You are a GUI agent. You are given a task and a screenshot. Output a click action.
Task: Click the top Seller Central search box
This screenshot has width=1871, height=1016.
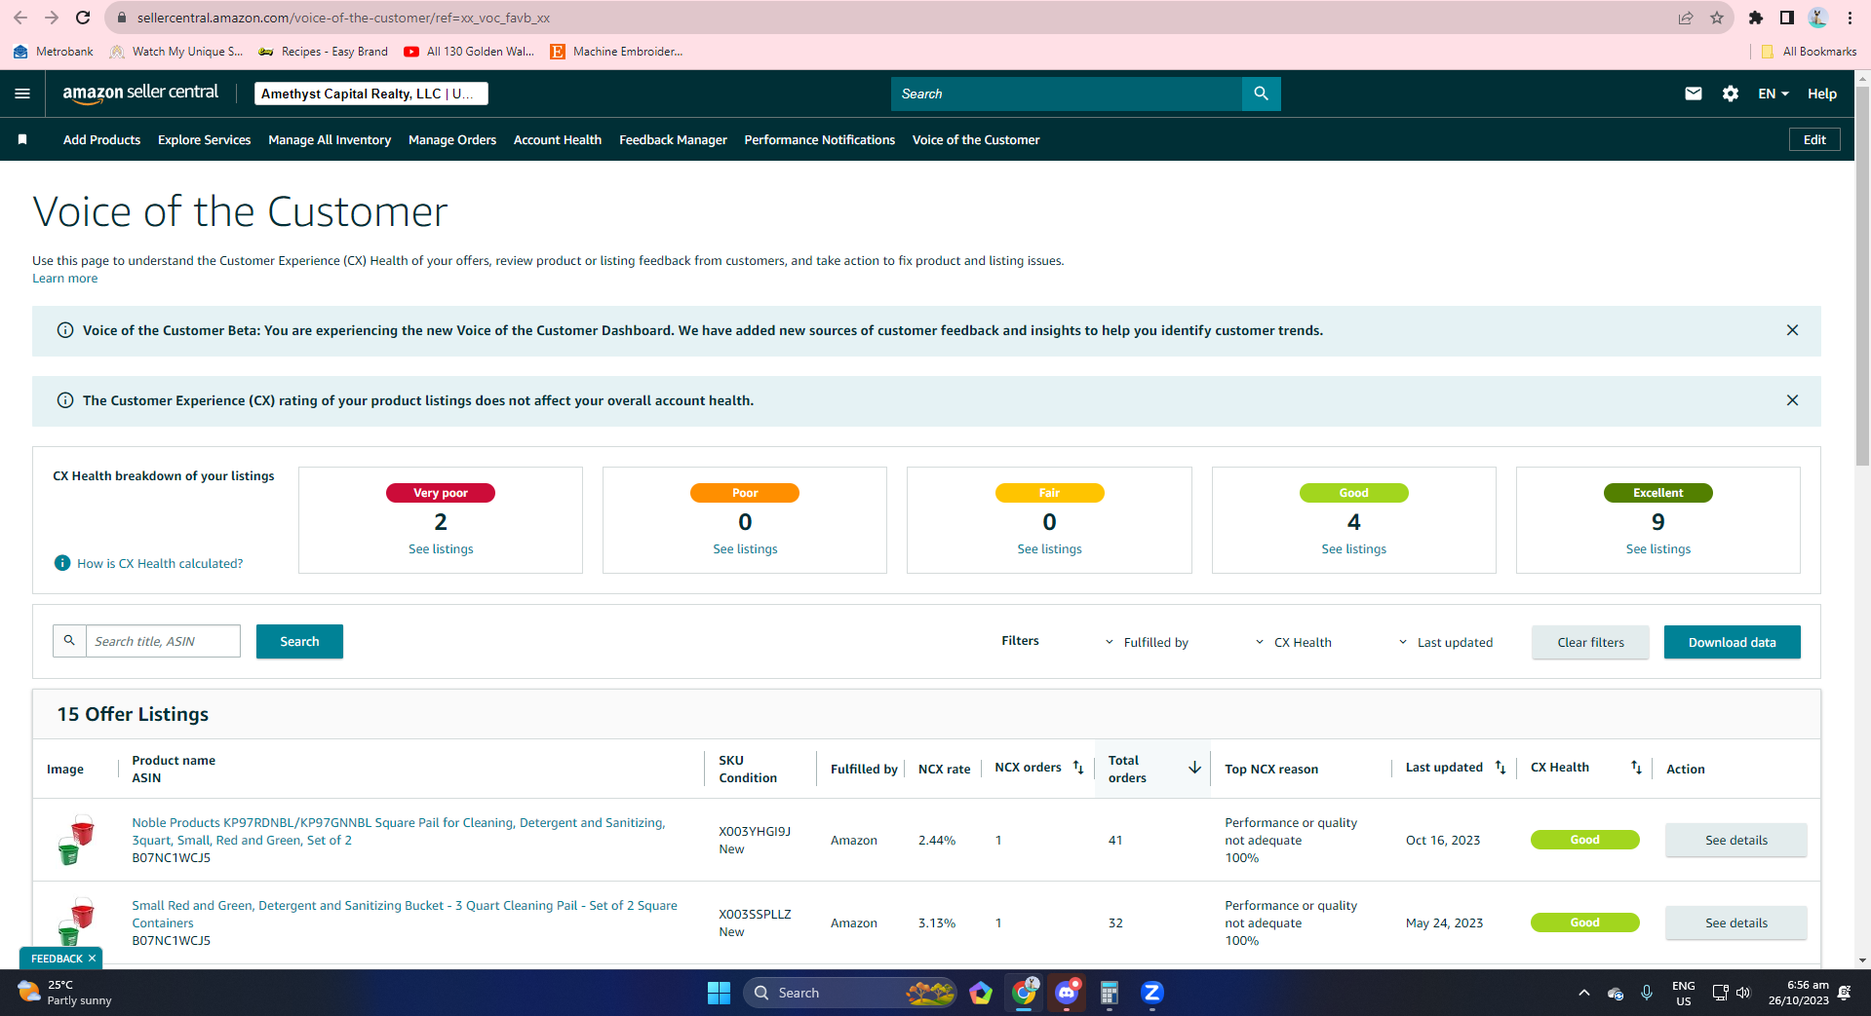tap(1067, 94)
